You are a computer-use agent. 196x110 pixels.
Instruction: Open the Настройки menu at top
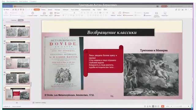tap(24, 1)
